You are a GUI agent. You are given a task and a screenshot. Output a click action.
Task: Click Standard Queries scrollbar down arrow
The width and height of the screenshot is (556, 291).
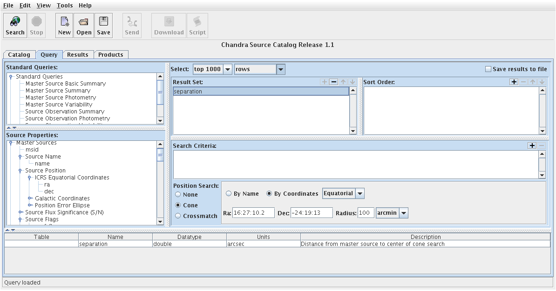pos(160,121)
